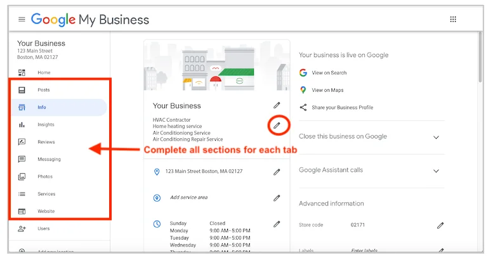Click View on Search link
This screenshot has height=258, width=493.
[x=329, y=73]
